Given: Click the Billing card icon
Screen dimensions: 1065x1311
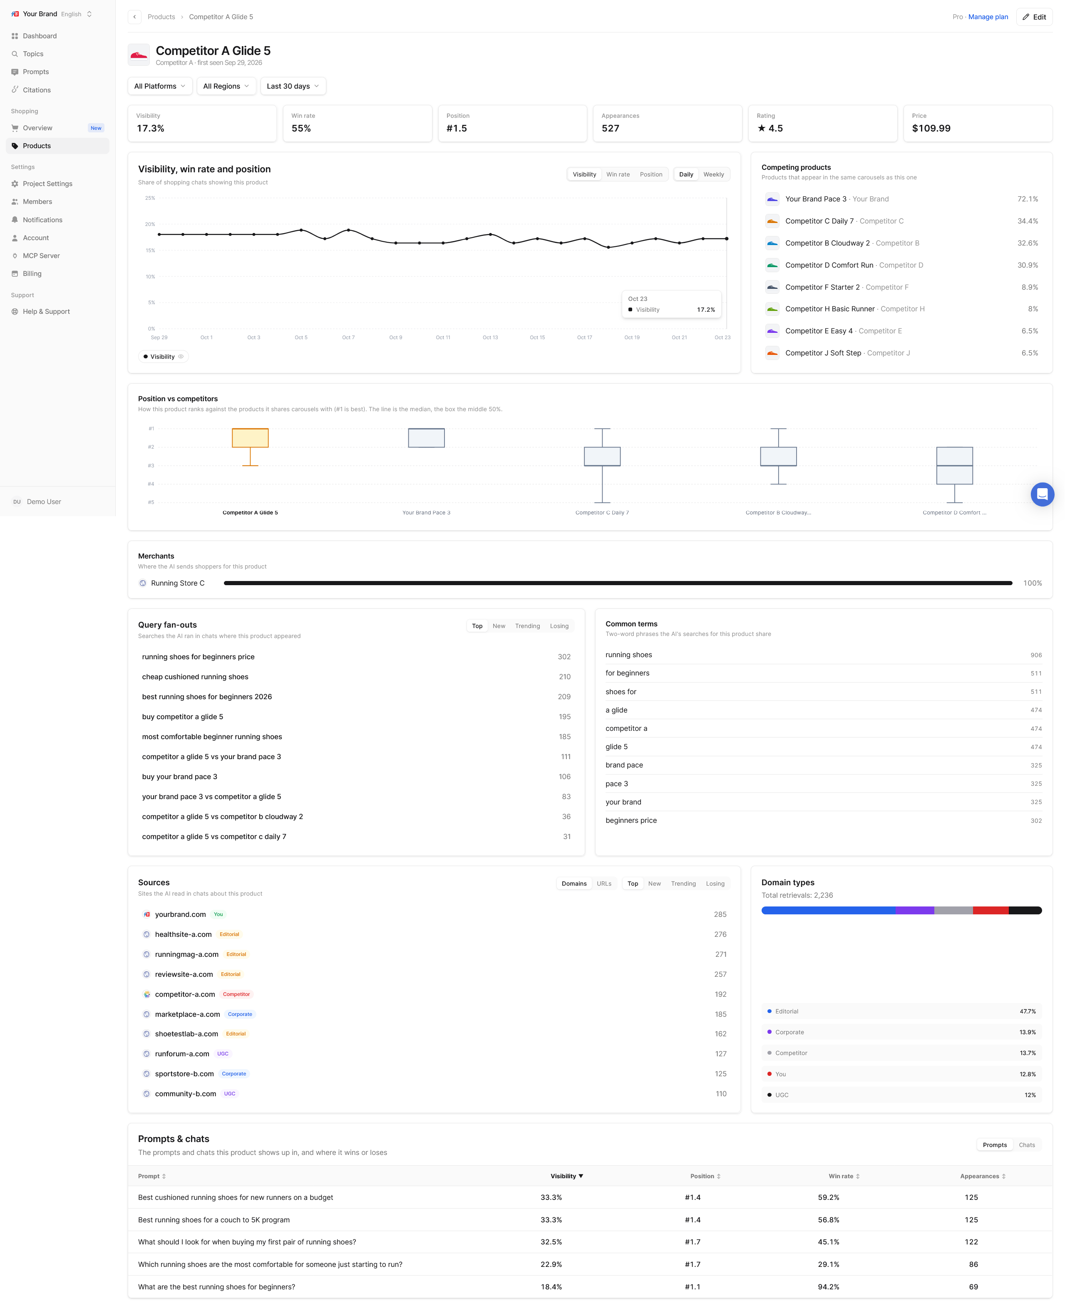Looking at the screenshot, I should point(15,273).
